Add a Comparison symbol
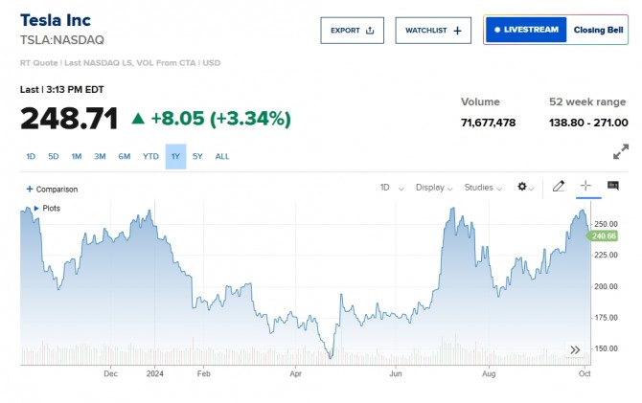 (x=52, y=190)
